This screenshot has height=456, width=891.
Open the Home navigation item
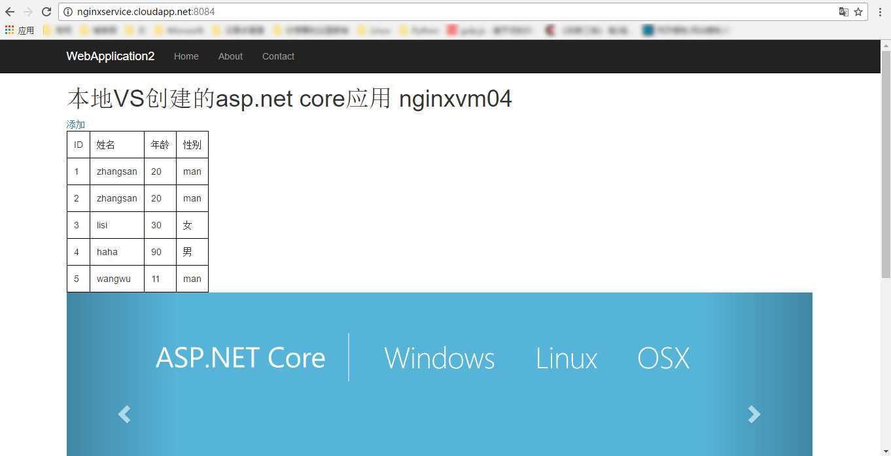tap(186, 56)
